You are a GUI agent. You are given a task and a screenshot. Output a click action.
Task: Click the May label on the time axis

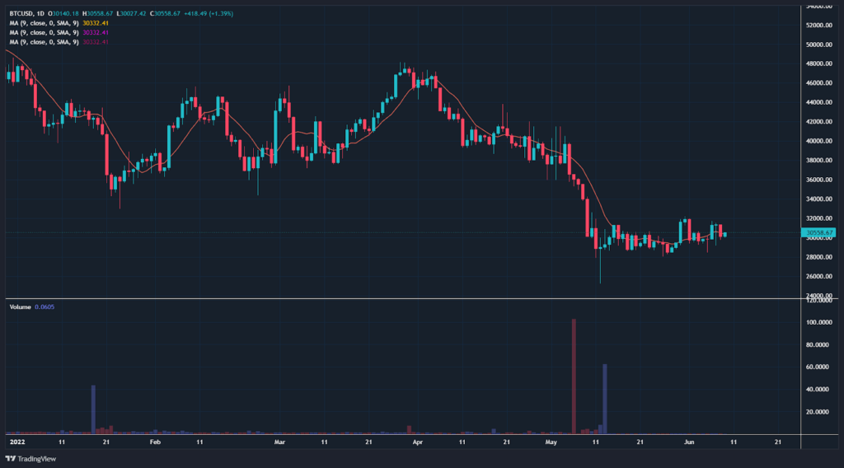(x=551, y=442)
